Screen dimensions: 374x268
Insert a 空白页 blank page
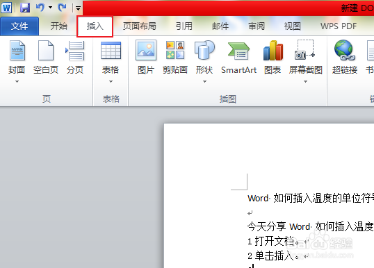click(46, 57)
